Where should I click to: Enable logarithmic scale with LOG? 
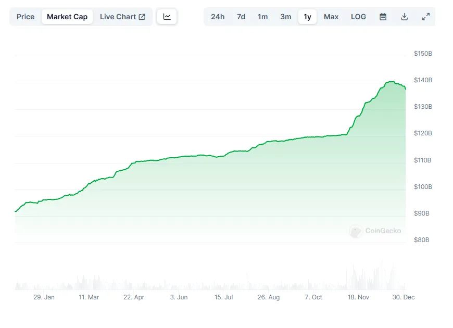[358, 16]
